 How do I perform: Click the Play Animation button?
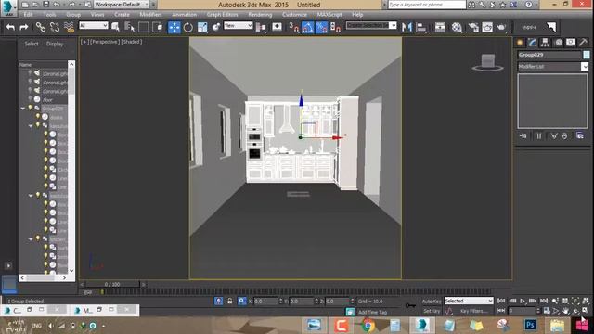click(523, 301)
